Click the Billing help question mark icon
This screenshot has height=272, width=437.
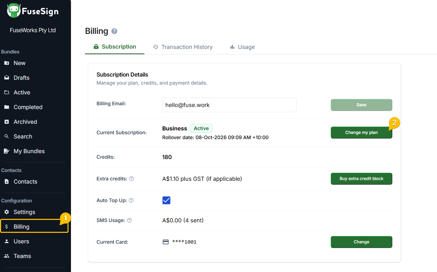(114, 31)
